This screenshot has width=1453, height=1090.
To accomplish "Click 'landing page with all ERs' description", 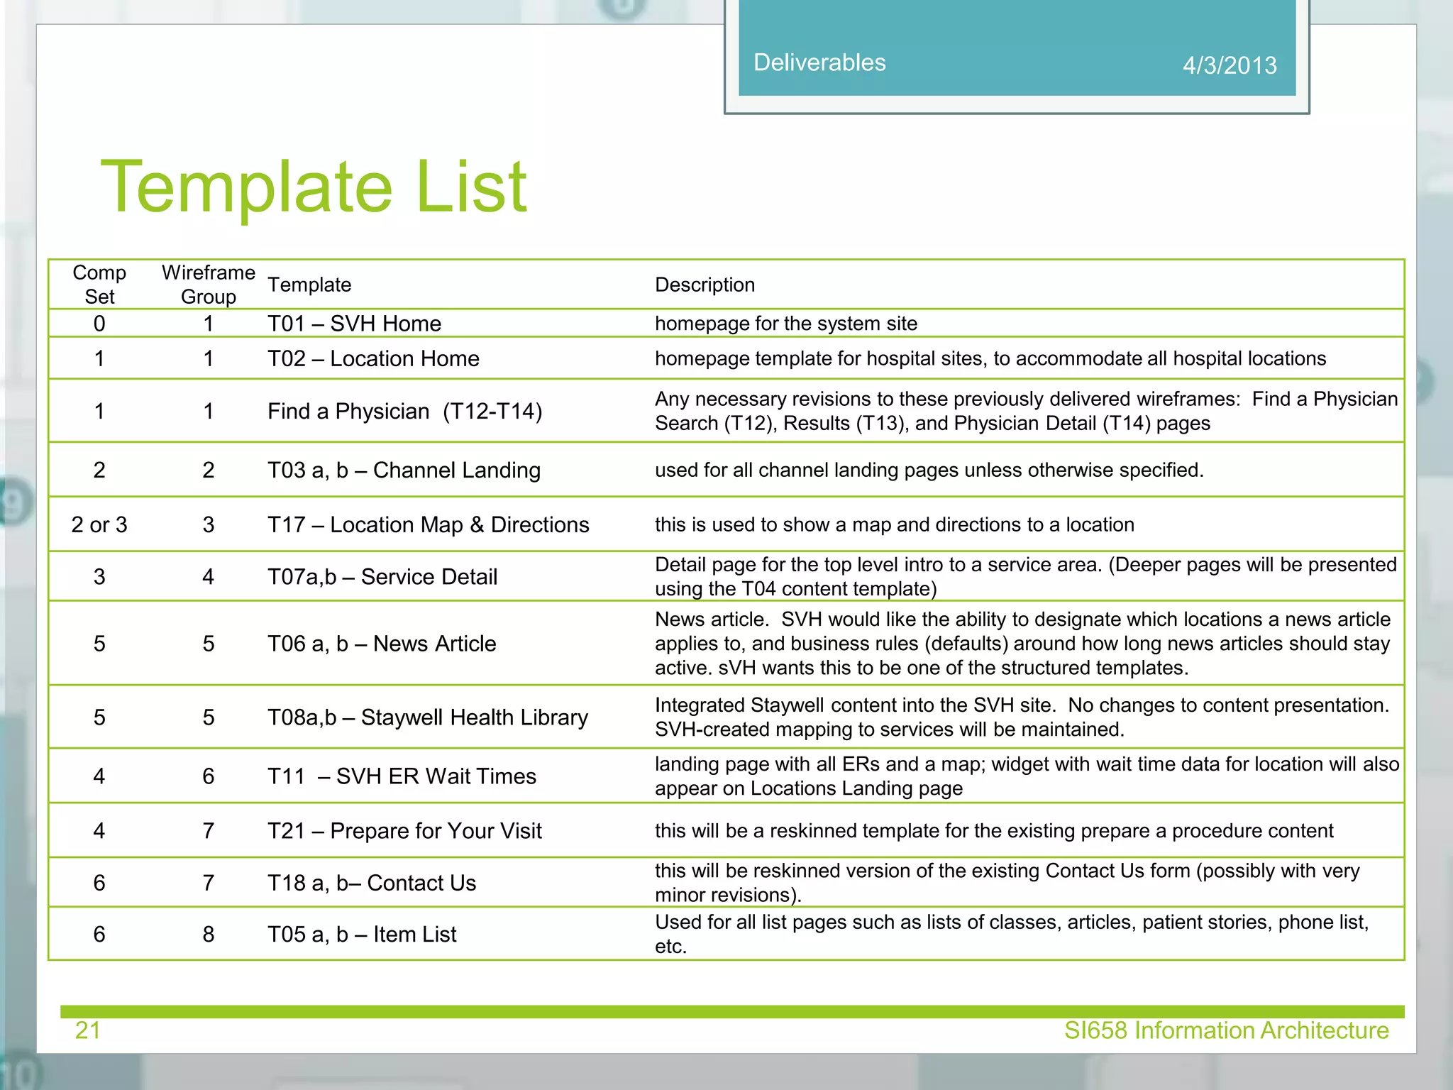I will 1027,776.
